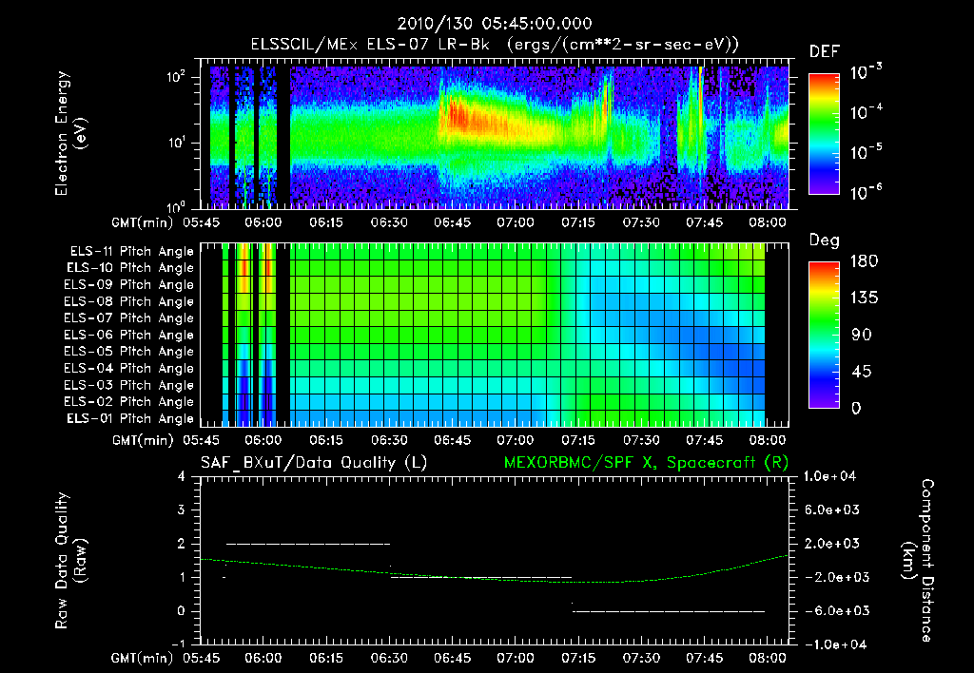Select the ELS-10 Pitch Angle row label

(130, 268)
